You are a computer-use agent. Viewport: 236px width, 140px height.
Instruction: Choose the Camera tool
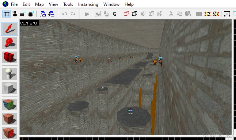coord(9,57)
